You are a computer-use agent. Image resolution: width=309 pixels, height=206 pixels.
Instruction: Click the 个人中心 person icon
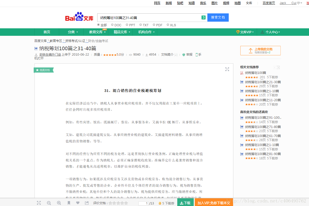coord(262,32)
